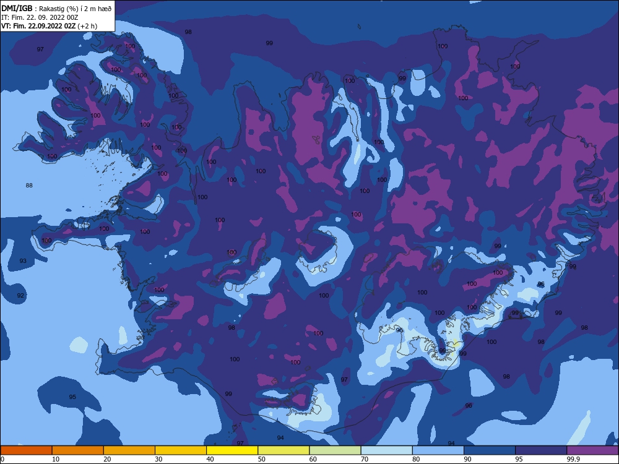Click the '30' legend scale label
The width and height of the screenshot is (619, 464).
click(158, 459)
